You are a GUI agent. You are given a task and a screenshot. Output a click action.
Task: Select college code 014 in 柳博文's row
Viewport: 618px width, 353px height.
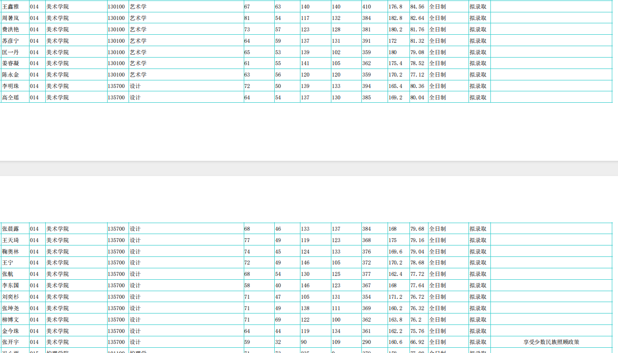point(34,320)
